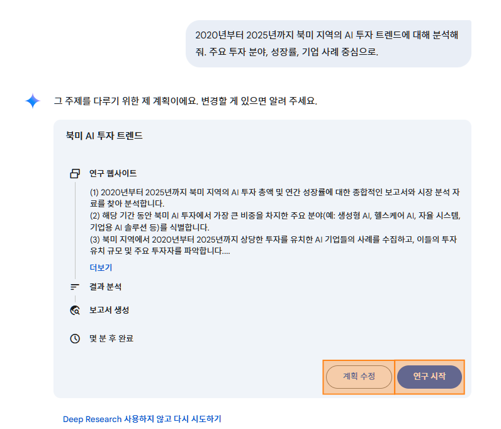Click the clock icon beside 몇 분 후 완료
Viewport: 501px width, 429px height.
click(x=75, y=338)
